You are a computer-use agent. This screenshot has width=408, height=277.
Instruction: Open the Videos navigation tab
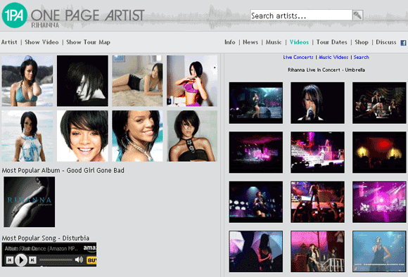pyautogui.click(x=299, y=42)
